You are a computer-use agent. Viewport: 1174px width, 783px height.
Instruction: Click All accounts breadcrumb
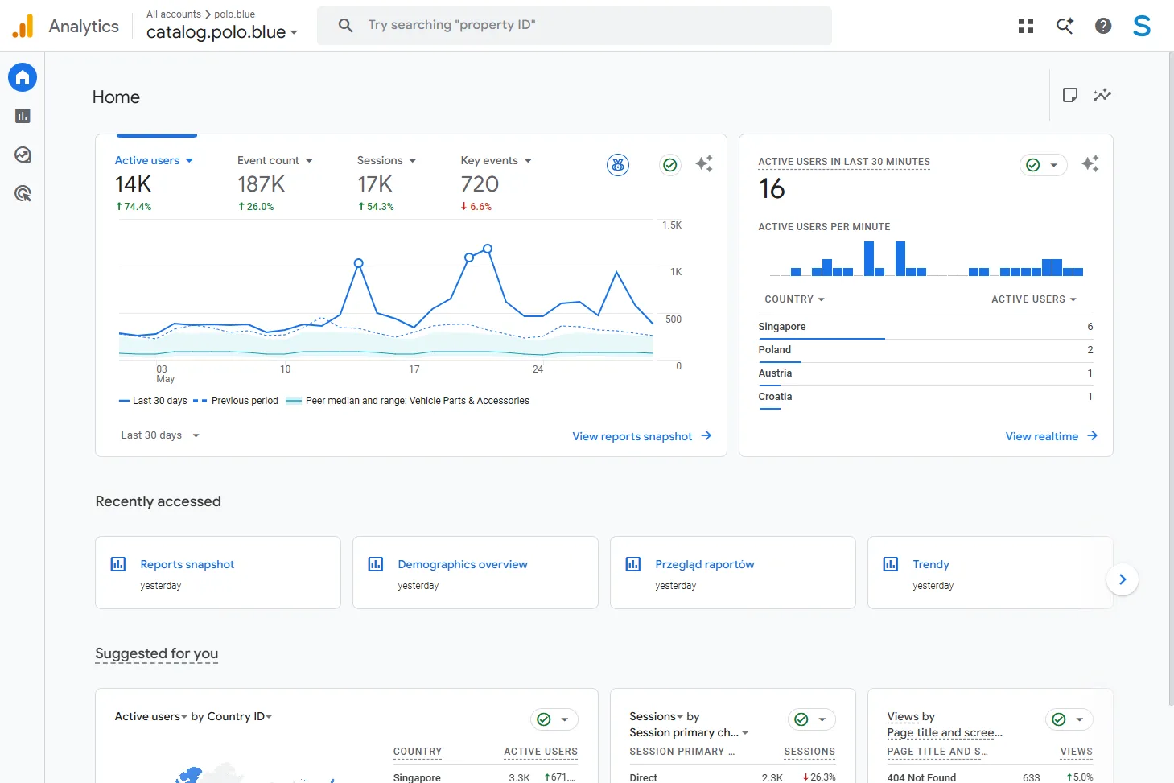click(x=174, y=14)
